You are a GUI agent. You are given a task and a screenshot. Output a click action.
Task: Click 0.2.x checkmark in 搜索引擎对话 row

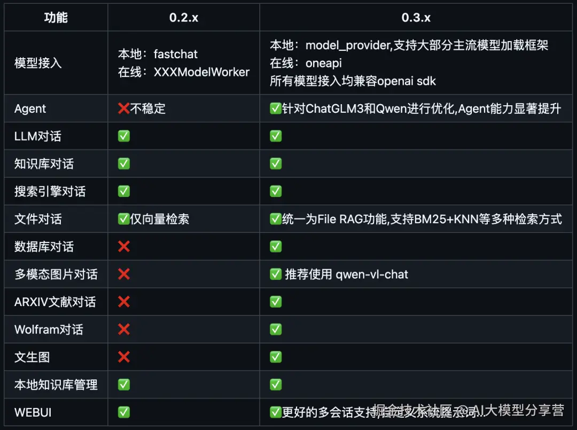point(123,191)
